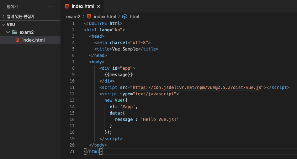The width and height of the screenshot is (297, 159).
Task: Click the "text/javascript" attribute value
Action: pos(154,94)
